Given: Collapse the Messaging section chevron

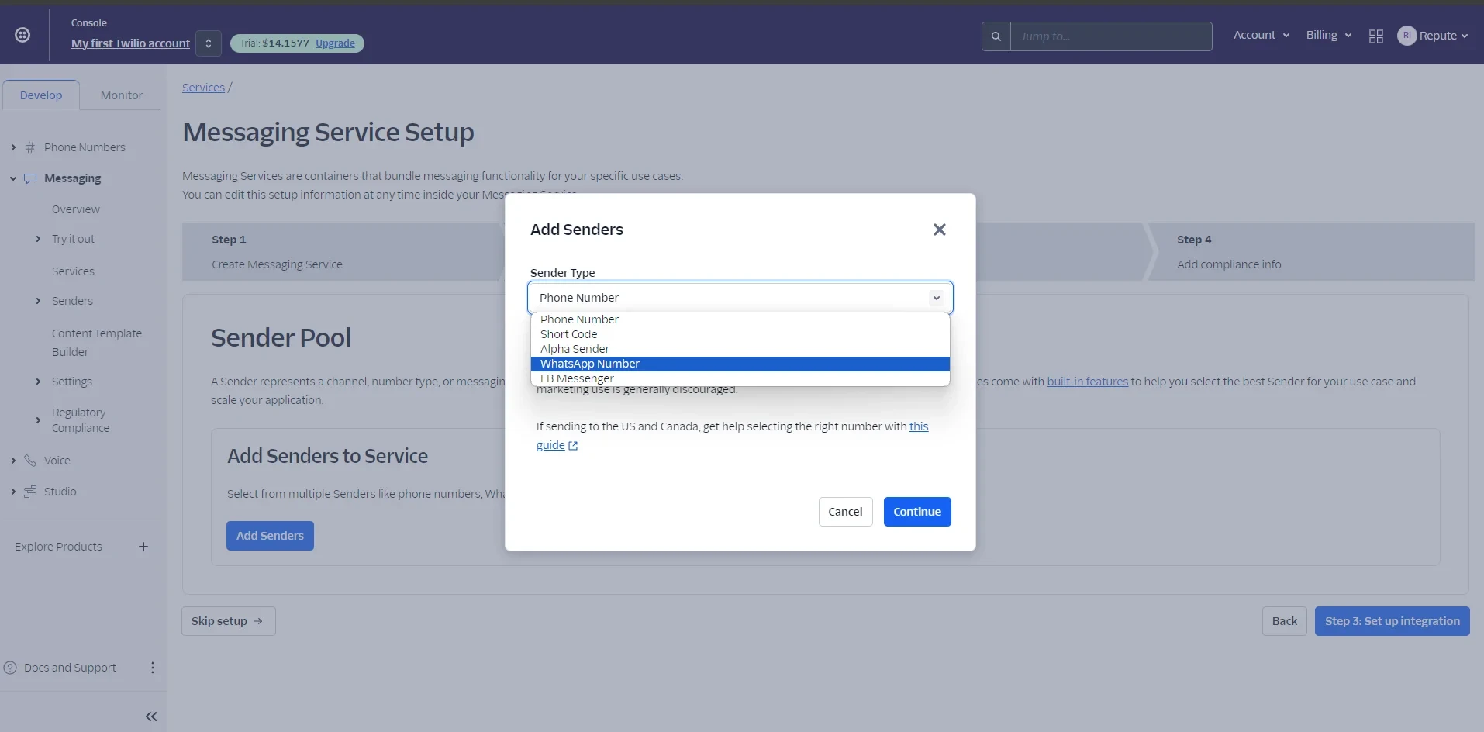Looking at the screenshot, I should (x=13, y=178).
